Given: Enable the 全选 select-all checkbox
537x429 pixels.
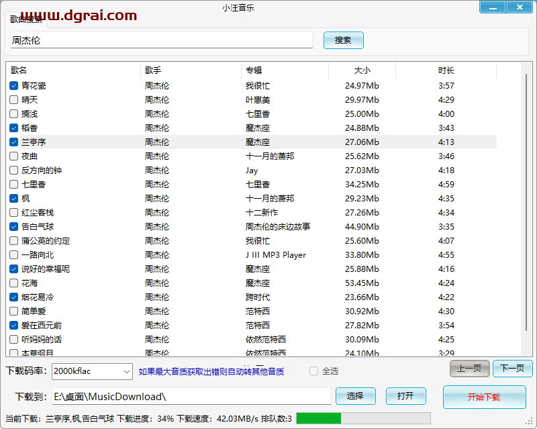Looking at the screenshot, I should pos(313,371).
